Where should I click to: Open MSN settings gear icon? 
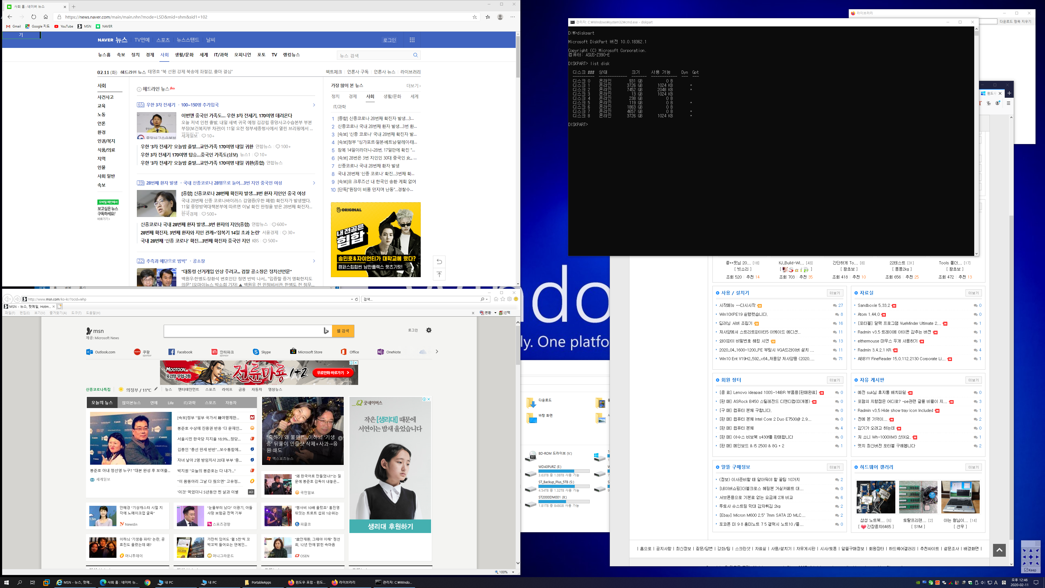(429, 330)
